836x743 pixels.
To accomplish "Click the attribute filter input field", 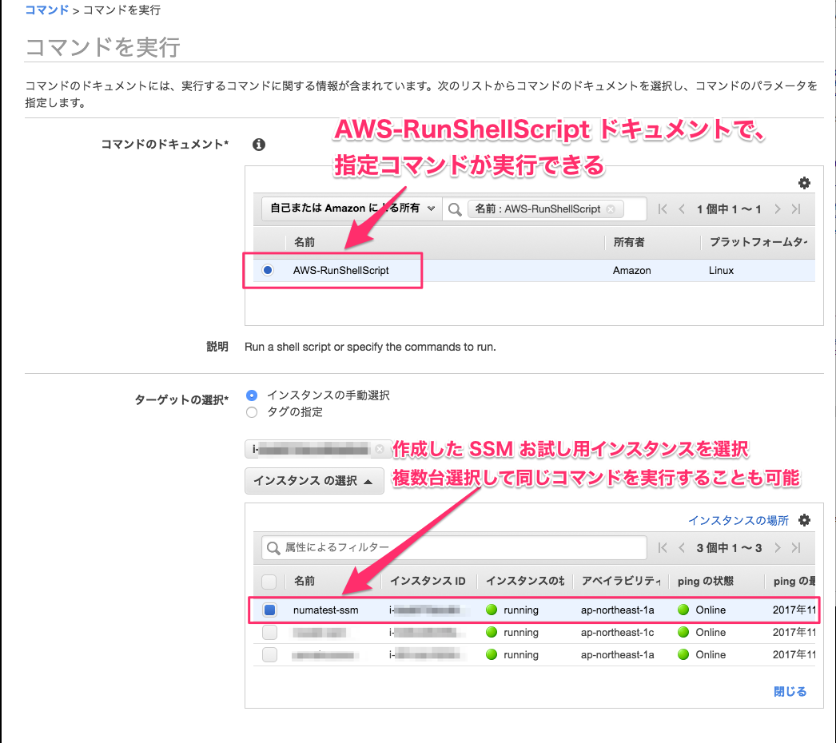I will (x=454, y=547).
